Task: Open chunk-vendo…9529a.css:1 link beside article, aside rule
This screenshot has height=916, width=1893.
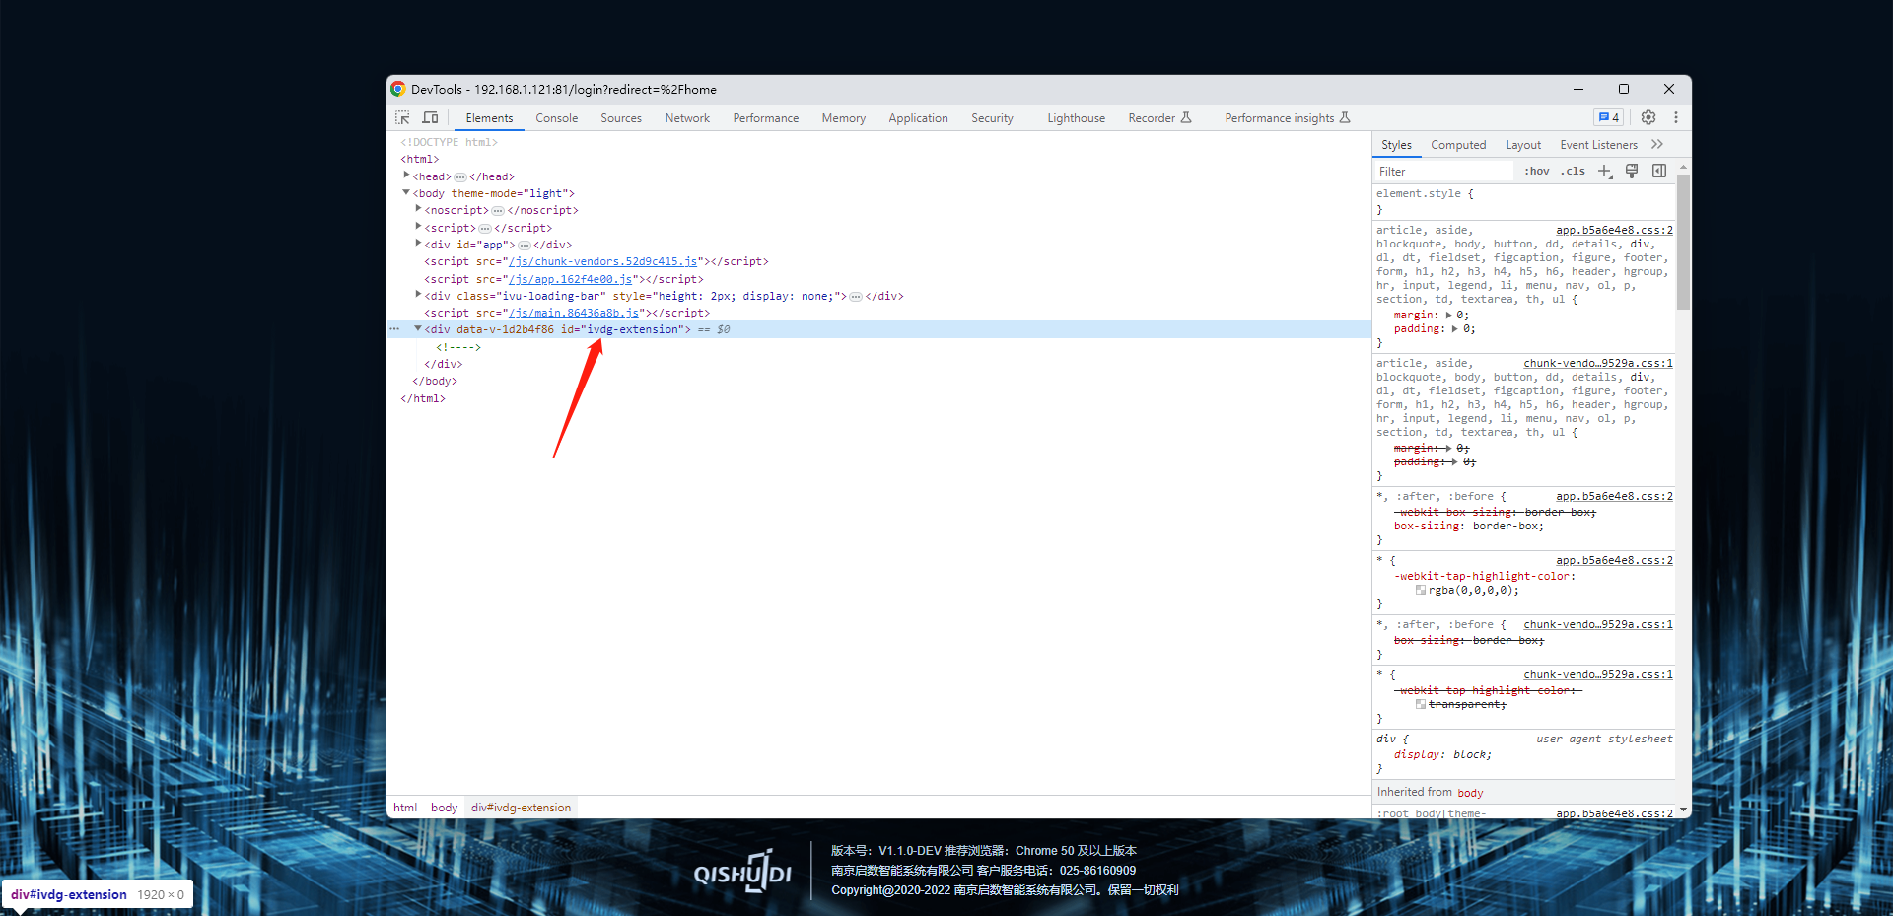Action: coord(1598,364)
